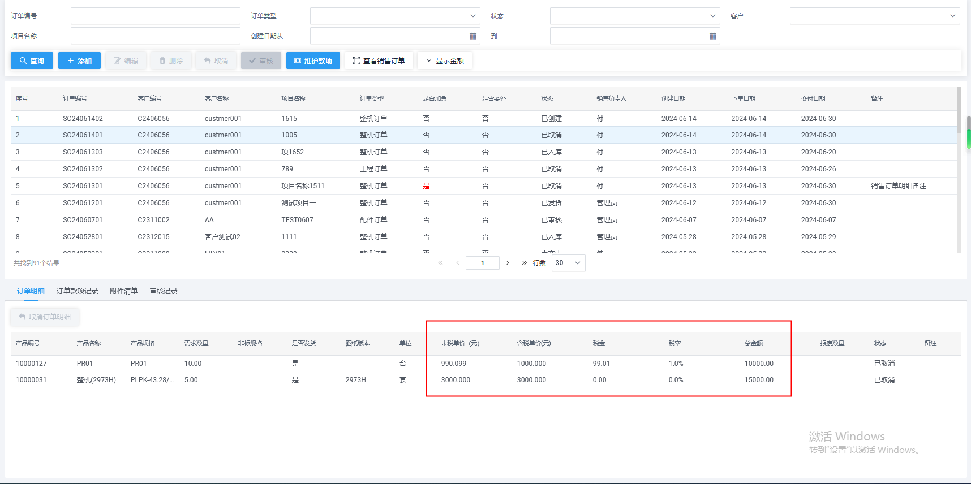Click the 项目名称 input field
The image size is (971, 484).
(x=156, y=36)
